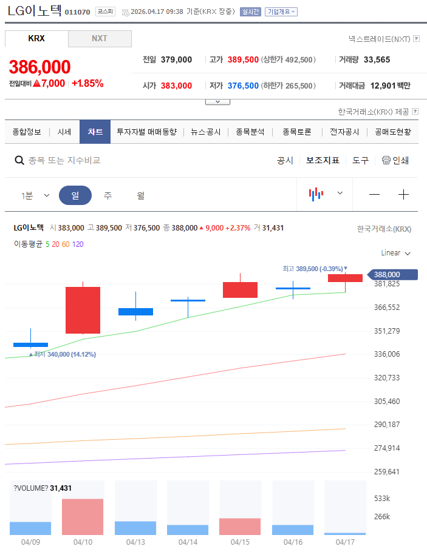The width and height of the screenshot is (427, 552).
Task: Click the 04/17 date label
Action: pyautogui.click(x=345, y=542)
